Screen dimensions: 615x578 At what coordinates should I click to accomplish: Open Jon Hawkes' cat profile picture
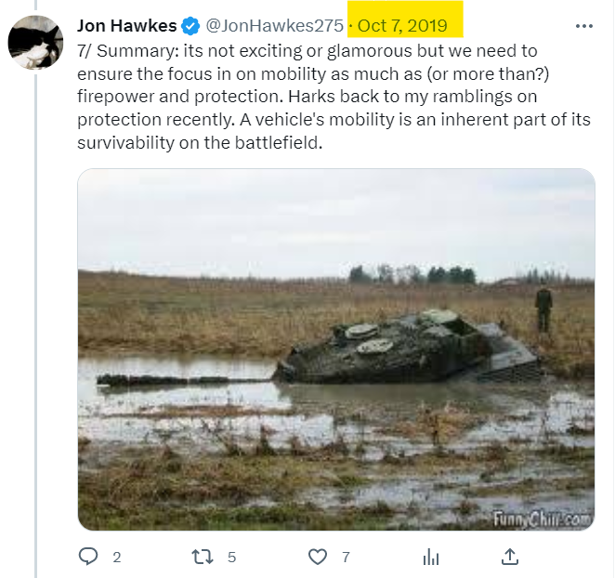click(x=35, y=43)
